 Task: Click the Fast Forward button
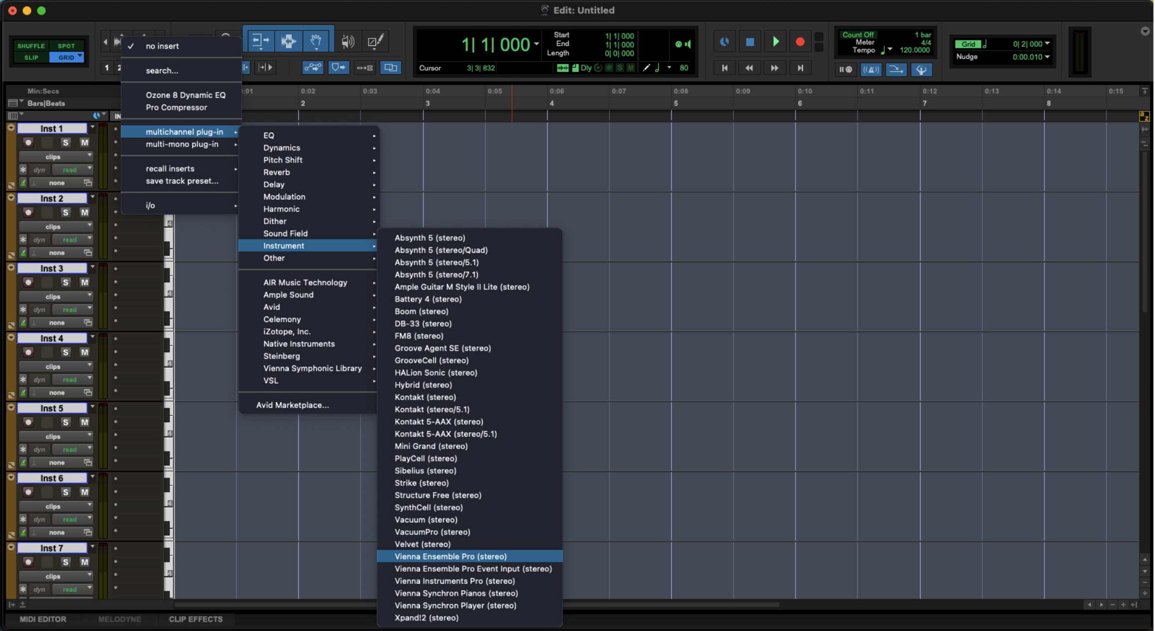point(774,68)
